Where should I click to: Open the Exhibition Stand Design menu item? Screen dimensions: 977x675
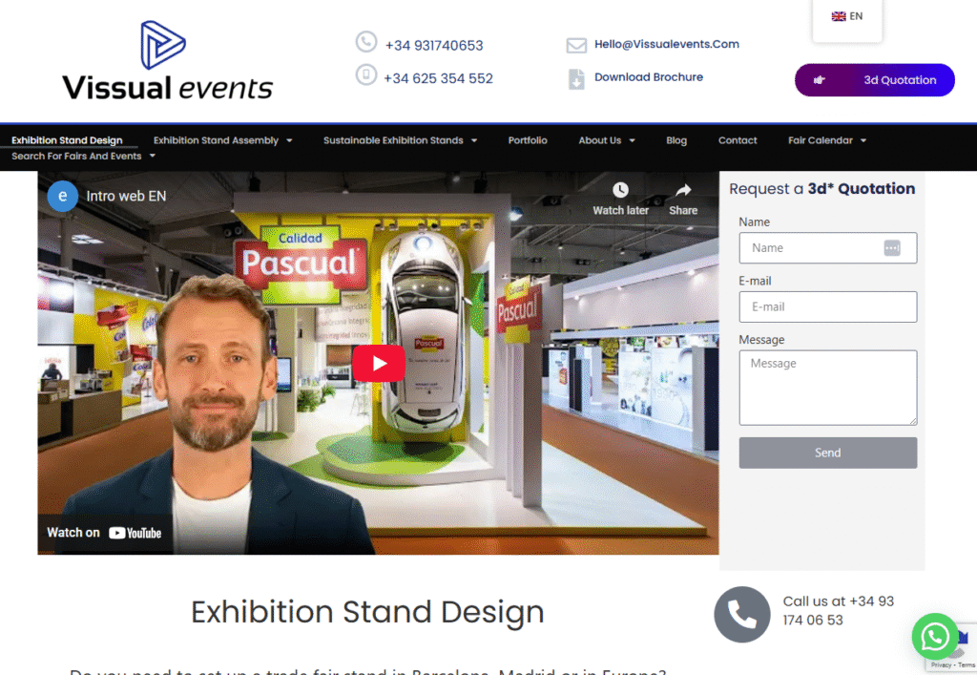click(67, 140)
